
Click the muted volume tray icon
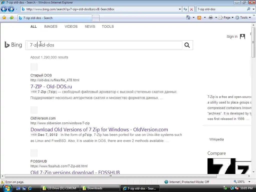point(237,188)
